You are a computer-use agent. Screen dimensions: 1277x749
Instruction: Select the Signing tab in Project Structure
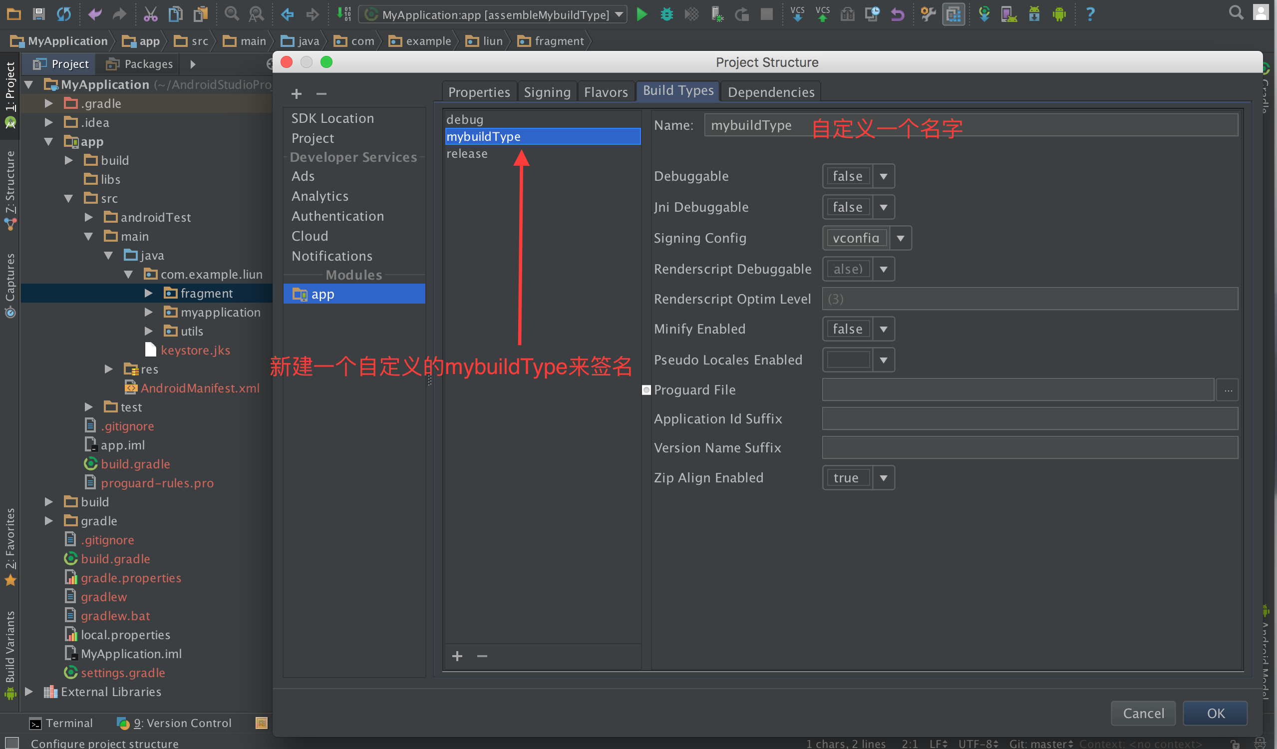546,92
